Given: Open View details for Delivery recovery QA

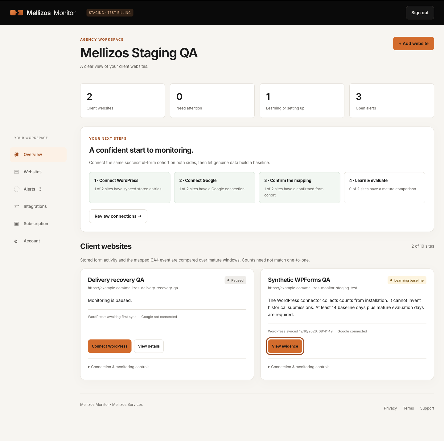Looking at the screenshot, I should click(x=149, y=346).
